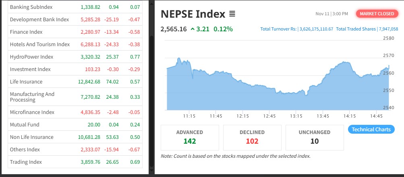Click the Declined stocks count box
Image resolution: width=404 pixels, height=177 pixels.
(x=252, y=137)
